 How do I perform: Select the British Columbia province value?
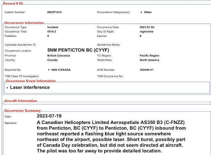[58, 56]
